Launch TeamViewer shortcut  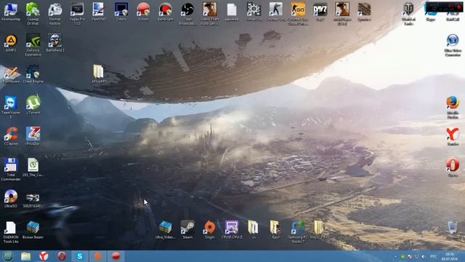point(11,107)
